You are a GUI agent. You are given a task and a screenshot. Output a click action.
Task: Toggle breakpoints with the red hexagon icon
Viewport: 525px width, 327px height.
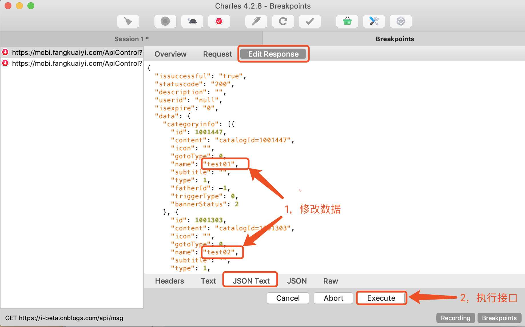219,21
